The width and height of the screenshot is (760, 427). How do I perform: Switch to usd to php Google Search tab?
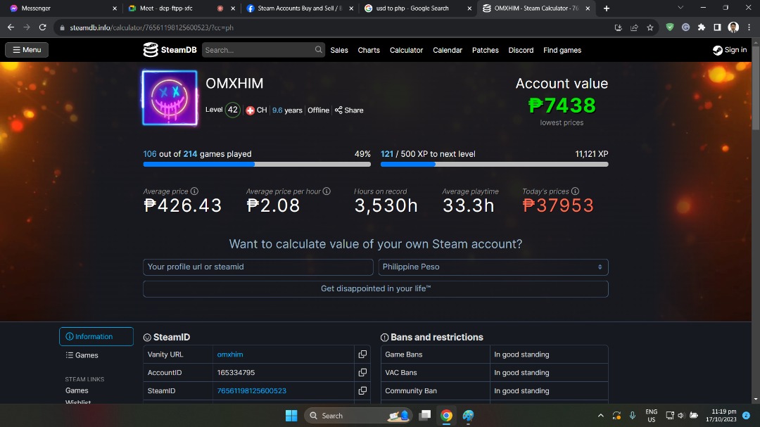coord(417,8)
